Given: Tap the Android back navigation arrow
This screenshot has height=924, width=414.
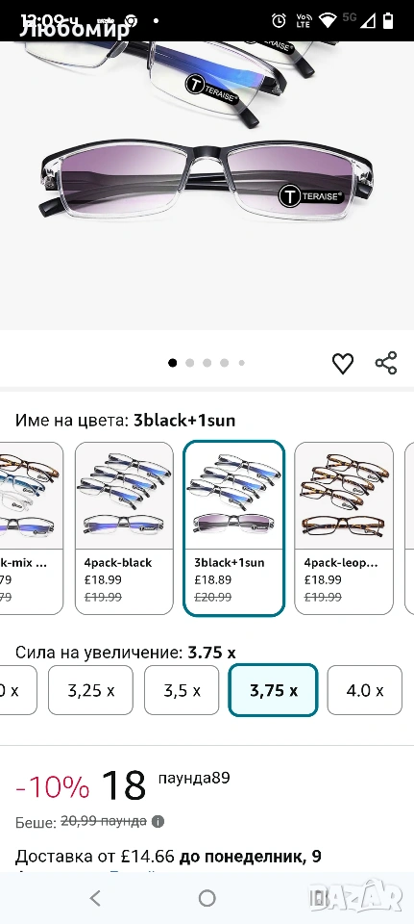Looking at the screenshot, I should click(95, 898).
